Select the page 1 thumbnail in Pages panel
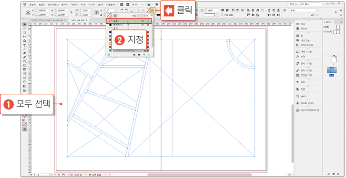This screenshot has height=178, width=346. point(334,59)
